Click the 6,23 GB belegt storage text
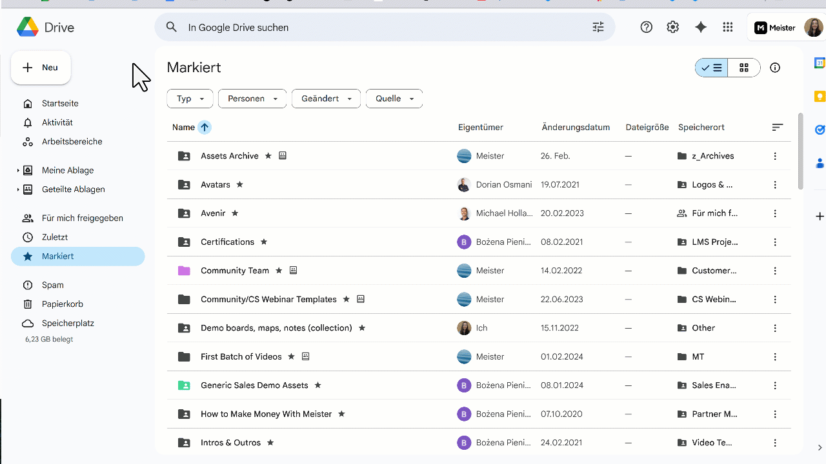The image size is (826, 464). pos(49,339)
